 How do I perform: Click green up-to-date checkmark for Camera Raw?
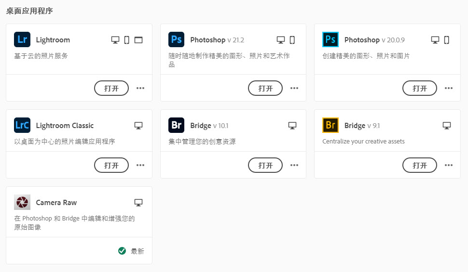(x=122, y=251)
